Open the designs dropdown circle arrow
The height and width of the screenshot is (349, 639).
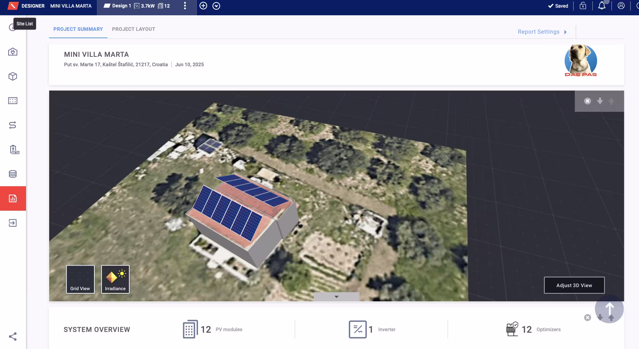pyautogui.click(x=216, y=6)
